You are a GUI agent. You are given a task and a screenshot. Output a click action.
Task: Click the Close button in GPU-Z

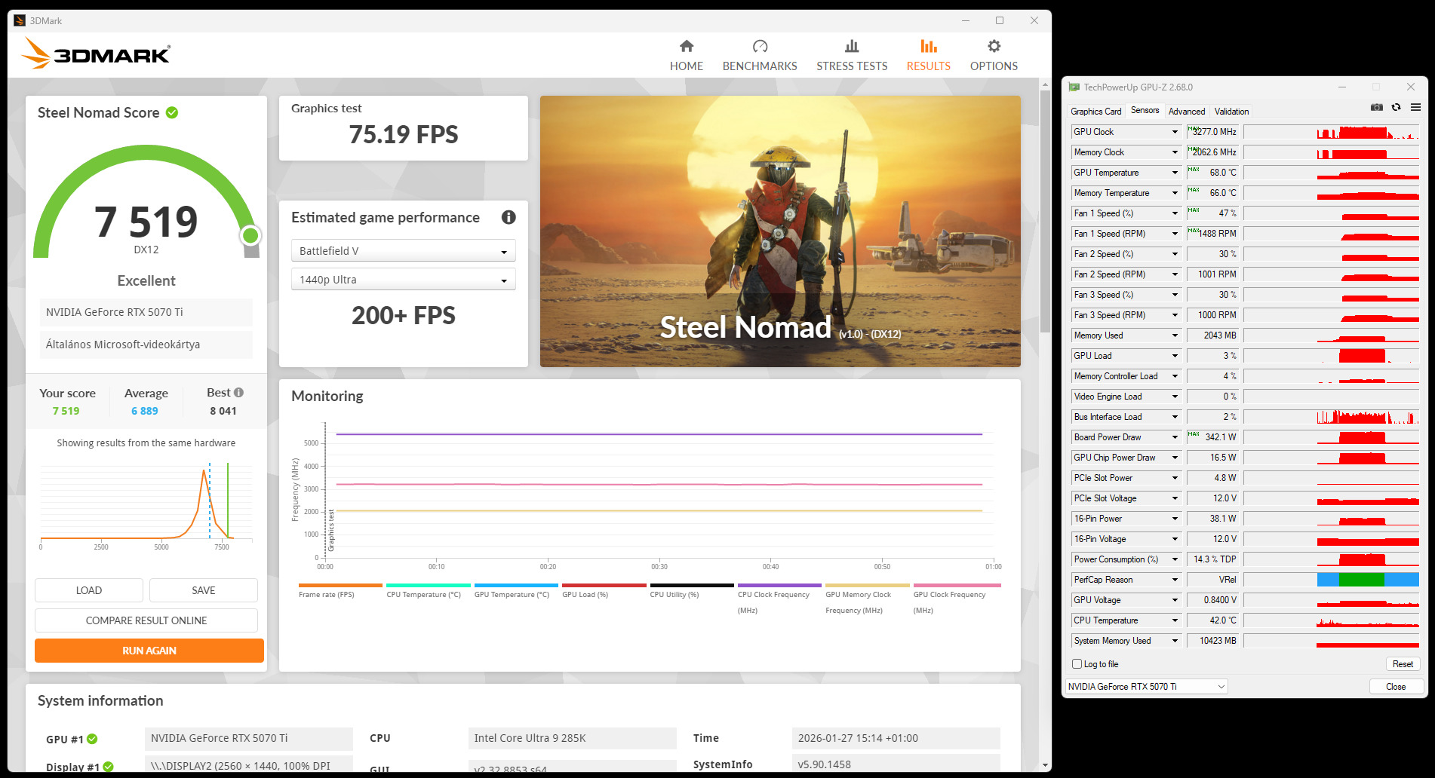(1396, 687)
